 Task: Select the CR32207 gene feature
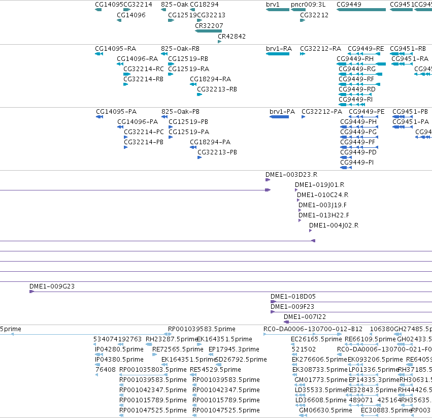coord(208,31)
